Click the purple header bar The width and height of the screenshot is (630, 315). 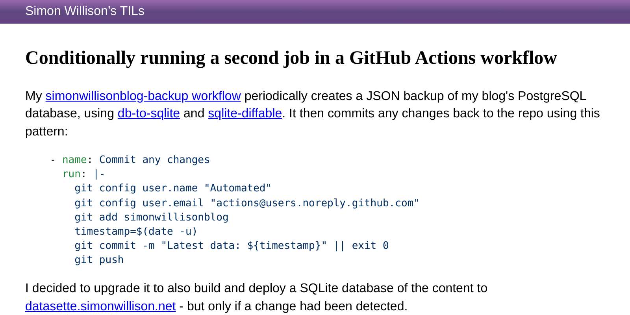click(x=315, y=11)
